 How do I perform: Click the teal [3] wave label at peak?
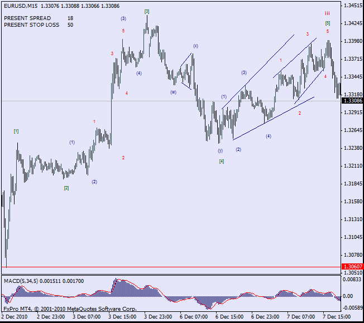click(147, 11)
